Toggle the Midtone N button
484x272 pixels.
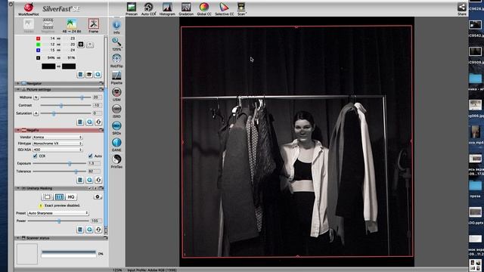(x=36, y=97)
